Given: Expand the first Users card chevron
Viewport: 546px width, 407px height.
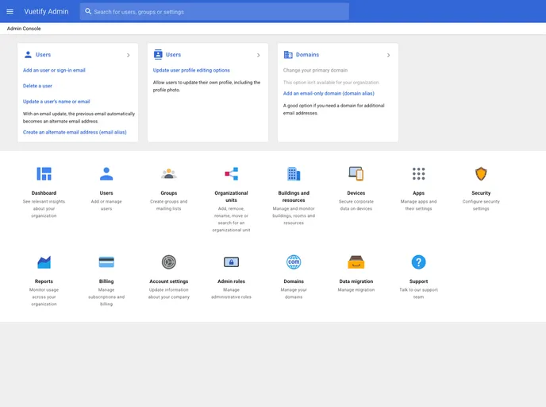Looking at the screenshot, I should tap(128, 55).
